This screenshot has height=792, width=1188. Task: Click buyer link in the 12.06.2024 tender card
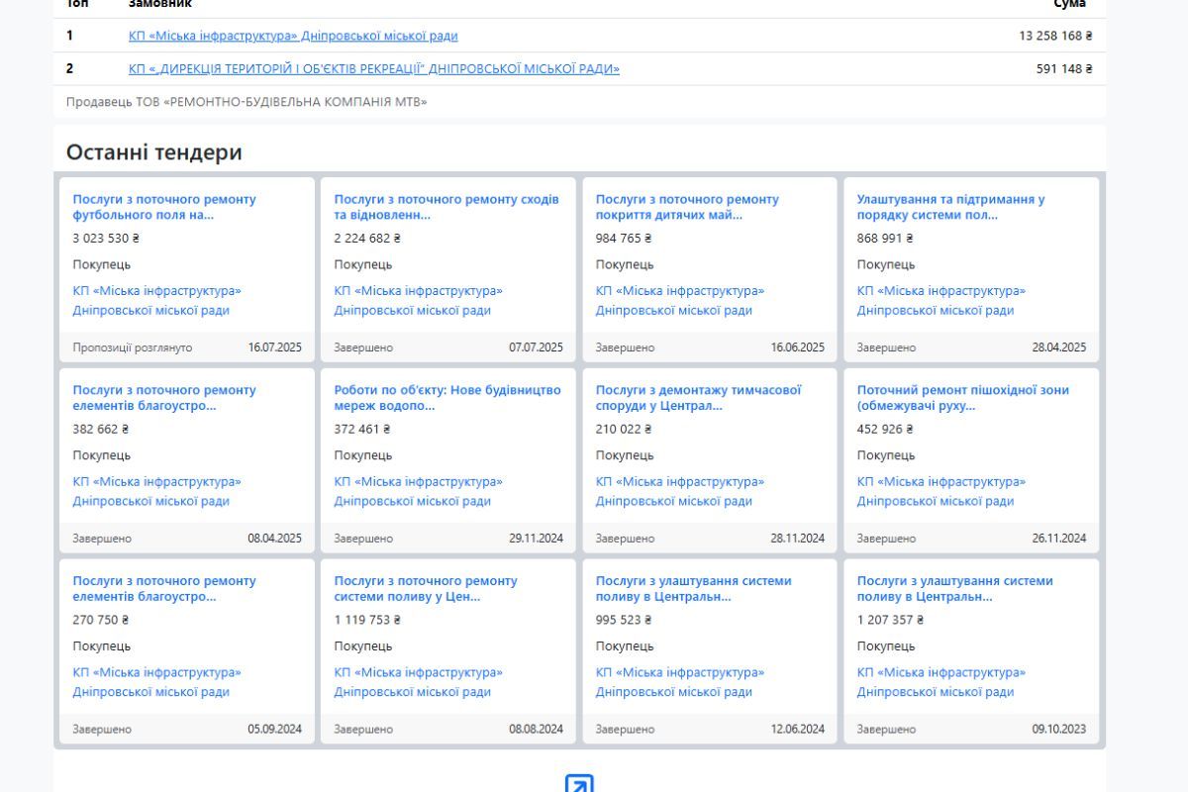(x=679, y=682)
